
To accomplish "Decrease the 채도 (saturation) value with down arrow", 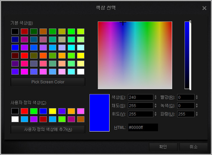I will pyautogui.click(x=155, y=107).
